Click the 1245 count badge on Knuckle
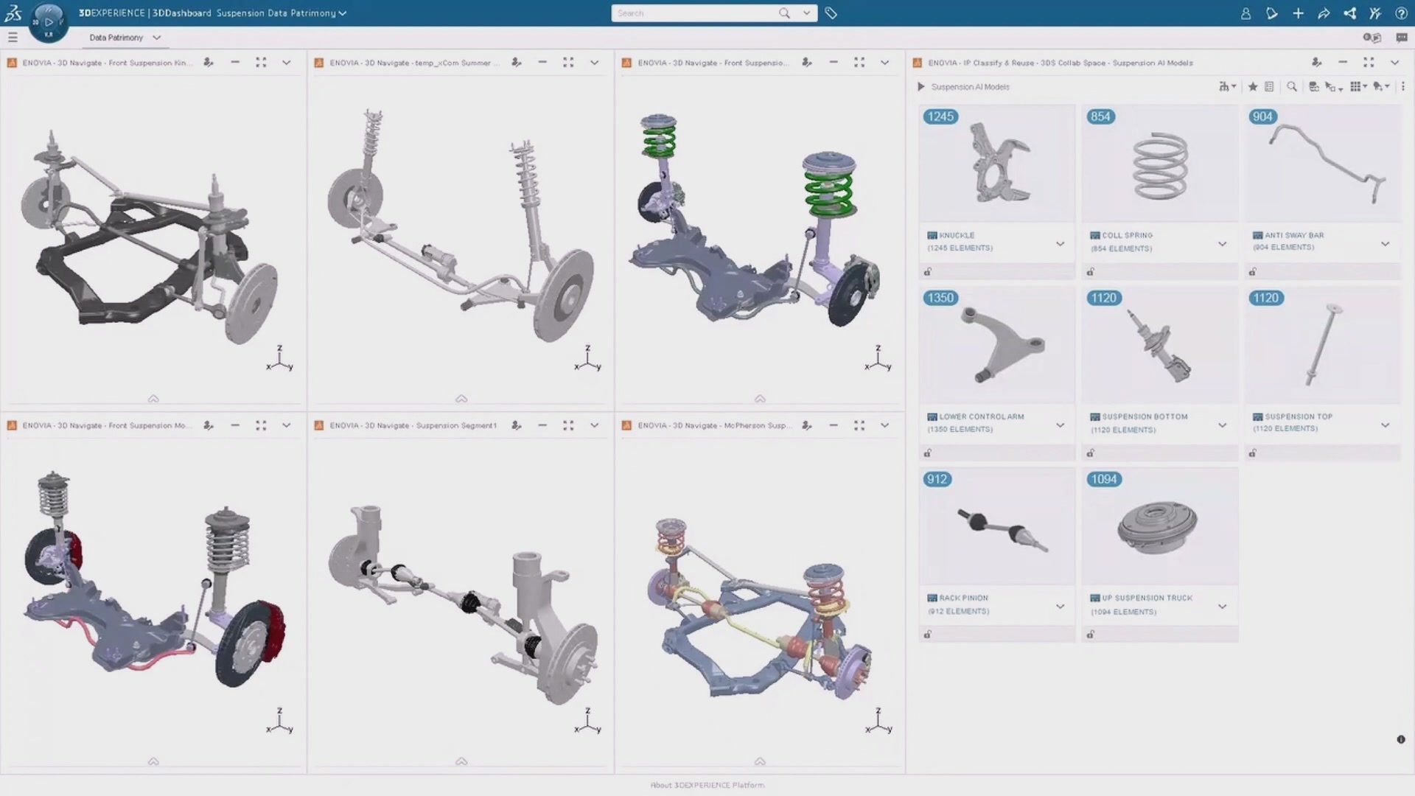 tap(940, 116)
